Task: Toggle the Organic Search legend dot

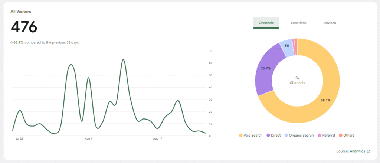Action: 286,136
